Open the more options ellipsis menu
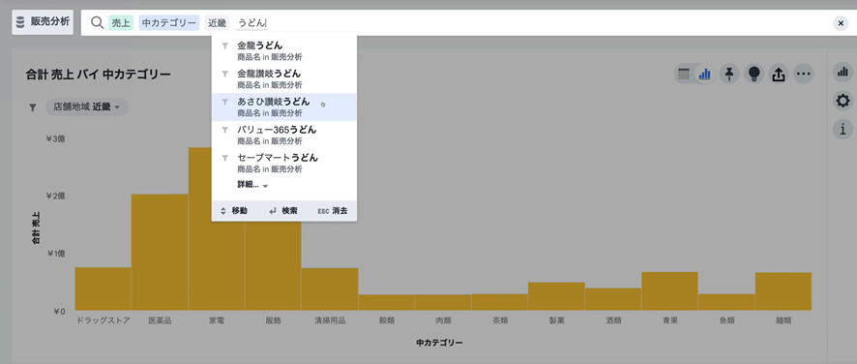 (x=803, y=74)
